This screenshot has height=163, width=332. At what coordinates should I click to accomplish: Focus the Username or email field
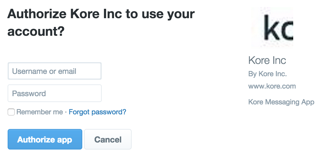click(55, 71)
